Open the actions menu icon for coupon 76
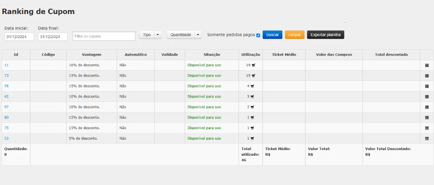 (x=427, y=86)
